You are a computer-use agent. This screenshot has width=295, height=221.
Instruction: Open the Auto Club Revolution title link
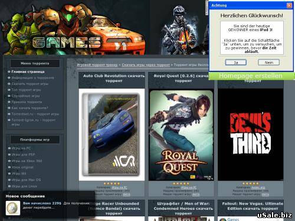click(x=114, y=78)
